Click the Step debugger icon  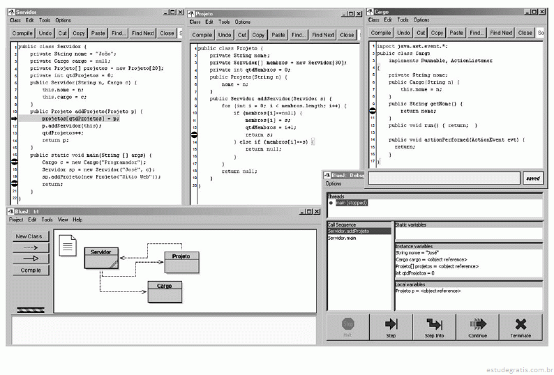coord(391,324)
